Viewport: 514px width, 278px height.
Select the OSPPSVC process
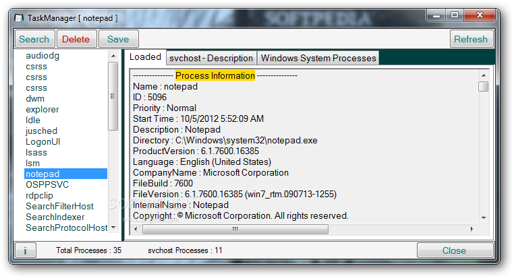[47, 185]
